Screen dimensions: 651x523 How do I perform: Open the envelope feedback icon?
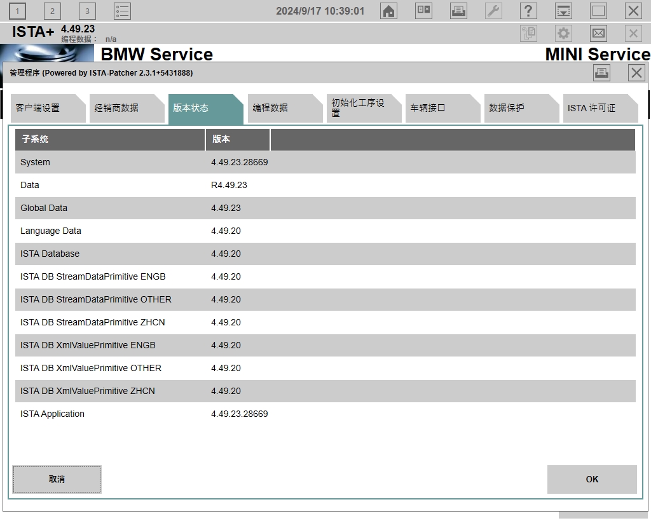[x=598, y=33]
